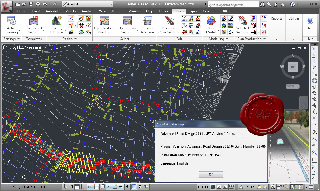Click the [2D Wireframe] visual style label
320x191 pixels.
click(31, 47)
